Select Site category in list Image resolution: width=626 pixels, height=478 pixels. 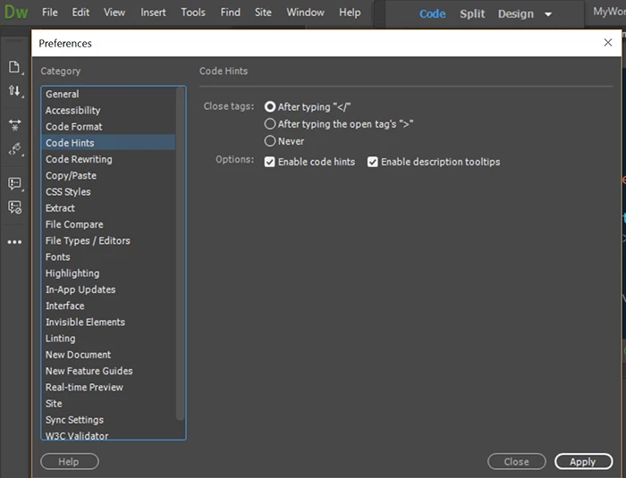click(108, 404)
